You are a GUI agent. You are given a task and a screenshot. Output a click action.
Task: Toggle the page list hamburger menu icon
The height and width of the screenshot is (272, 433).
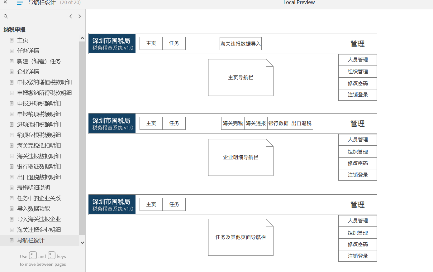coord(20,2)
